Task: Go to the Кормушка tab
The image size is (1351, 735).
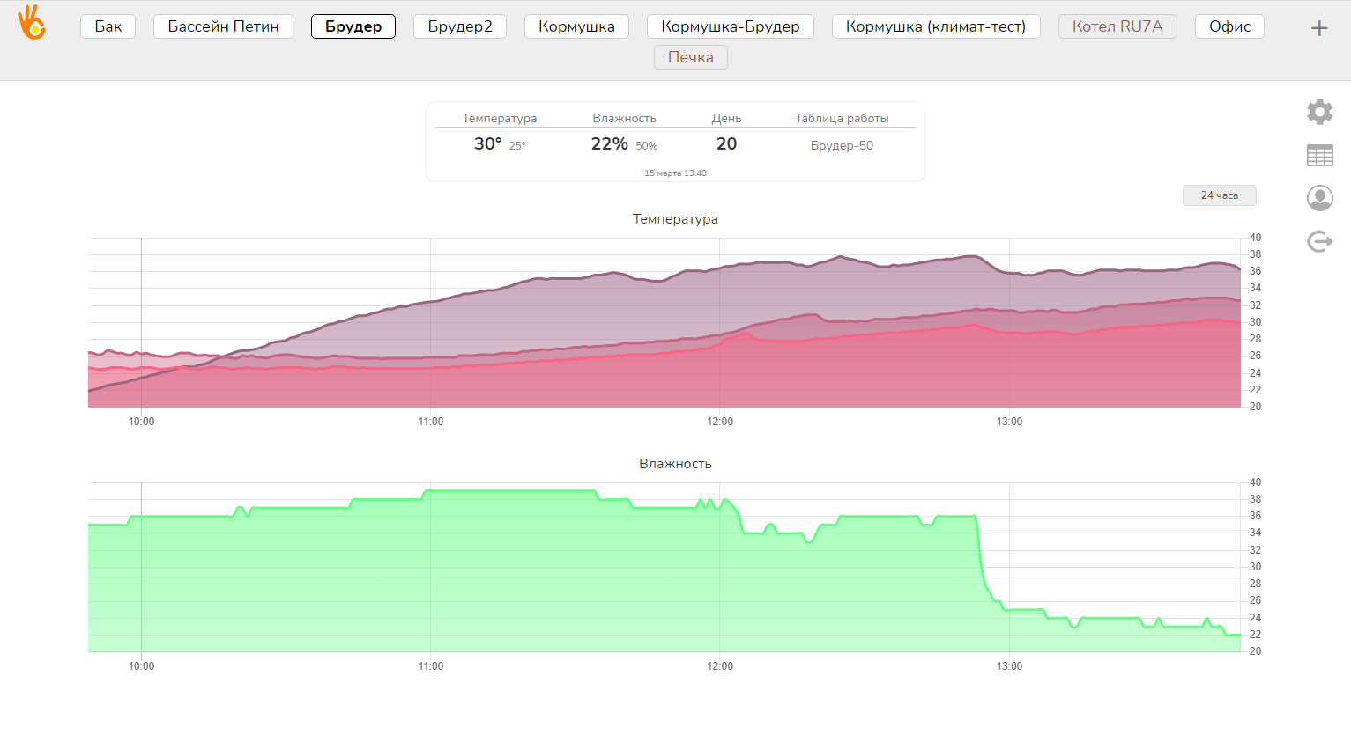Action: [x=576, y=26]
